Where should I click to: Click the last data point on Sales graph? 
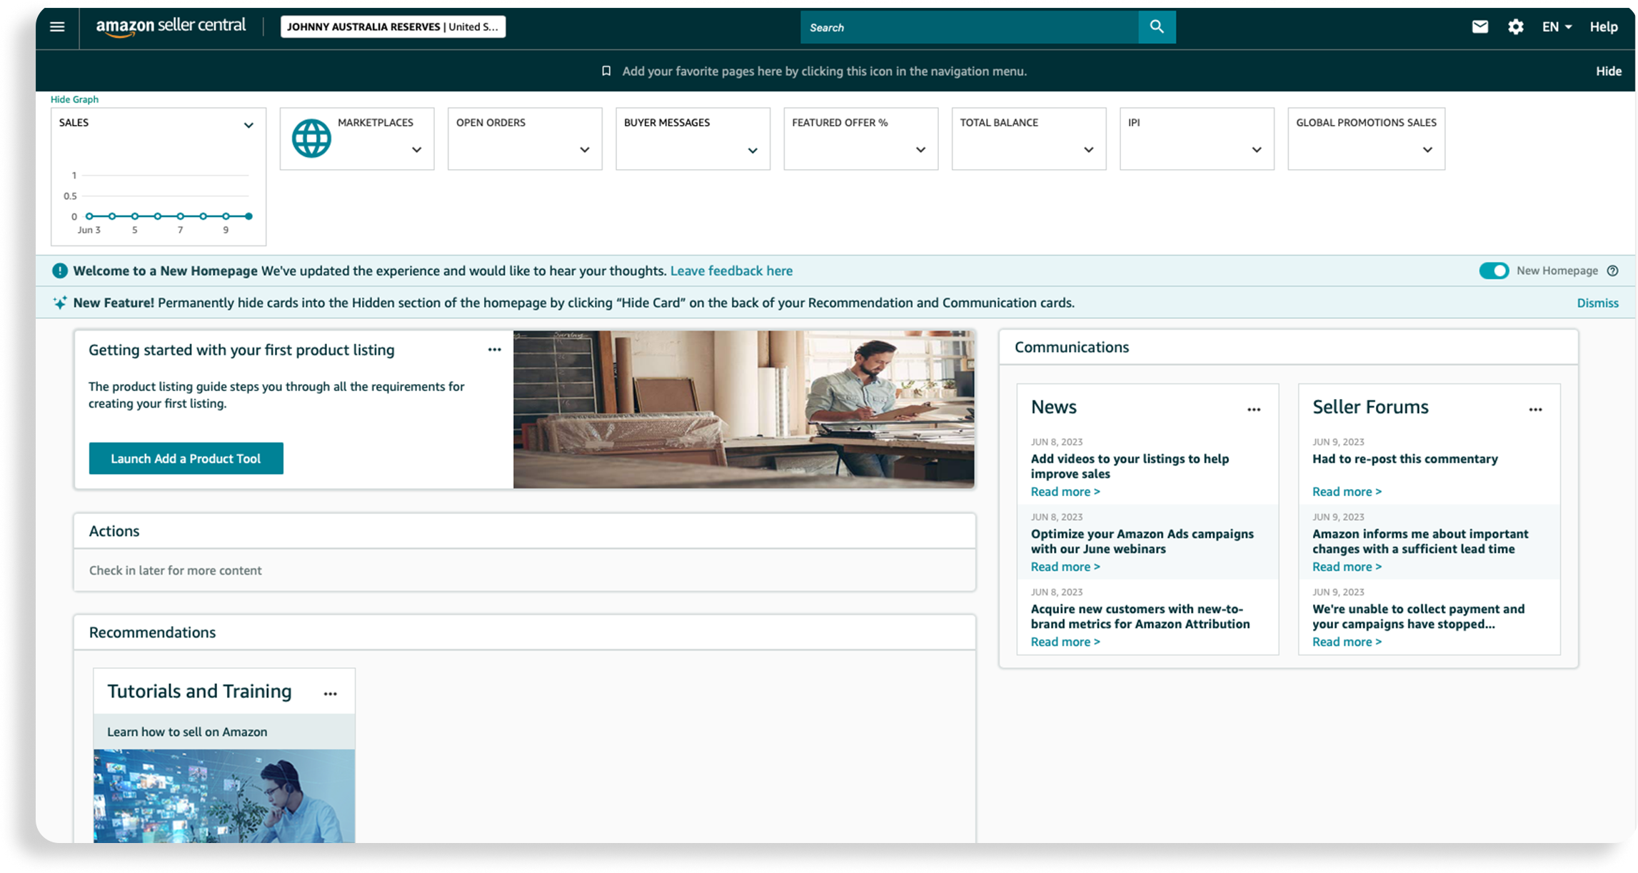(248, 216)
